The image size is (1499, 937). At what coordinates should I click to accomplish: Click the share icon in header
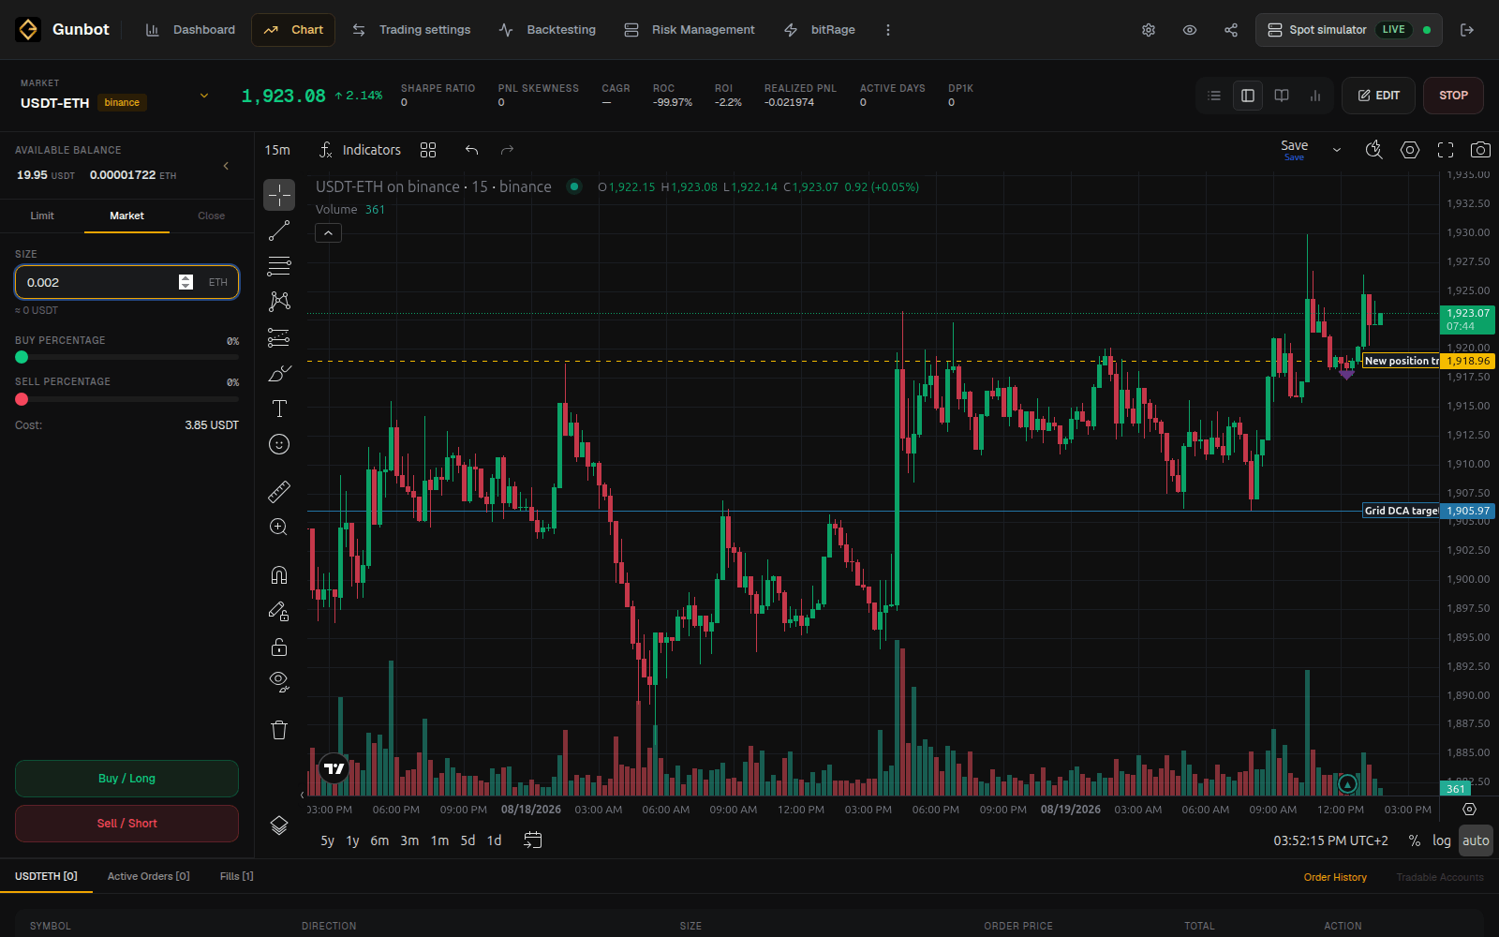tap(1231, 30)
